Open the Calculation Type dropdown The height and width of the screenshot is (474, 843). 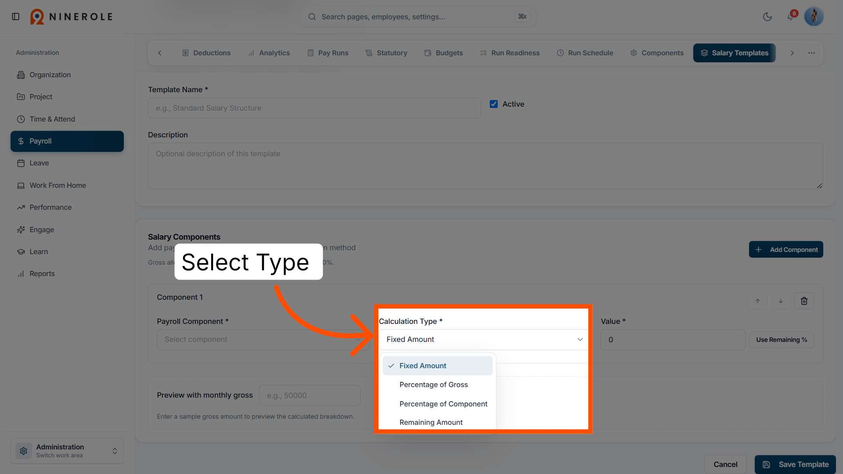point(483,340)
